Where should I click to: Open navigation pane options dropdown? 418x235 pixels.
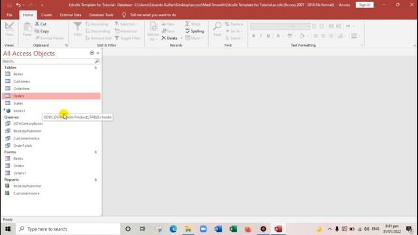click(92, 53)
